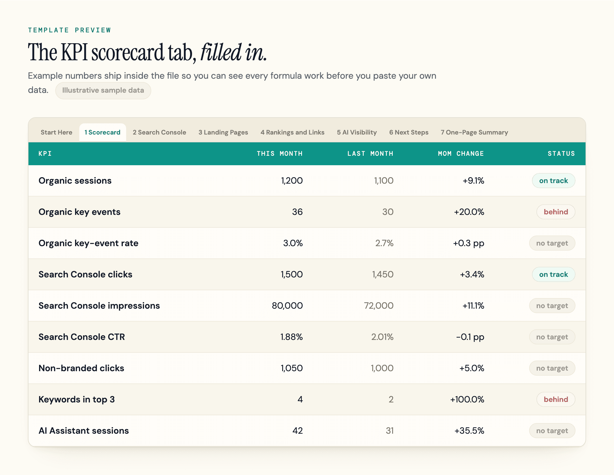The width and height of the screenshot is (614, 475).
Task: Select the Organic key events label
Action: [x=80, y=212]
